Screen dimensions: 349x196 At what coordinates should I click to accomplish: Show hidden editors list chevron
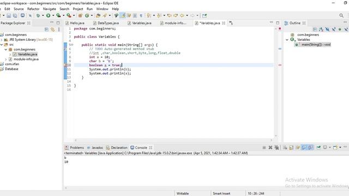pos(231,23)
